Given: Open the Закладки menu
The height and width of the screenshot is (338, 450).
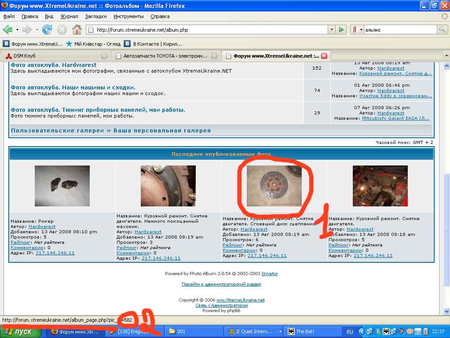Looking at the screenshot, I should click(96, 16).
